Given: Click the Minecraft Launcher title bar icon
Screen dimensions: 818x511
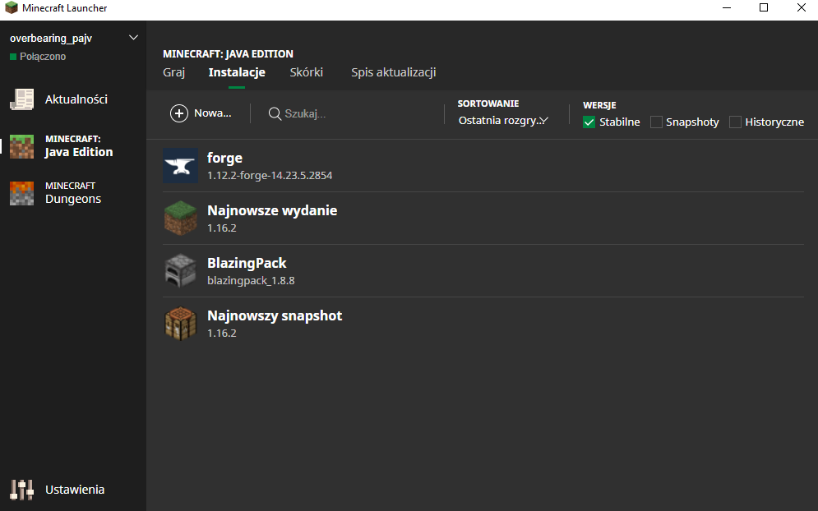Looking at the screenshot, I should (11, 8).
